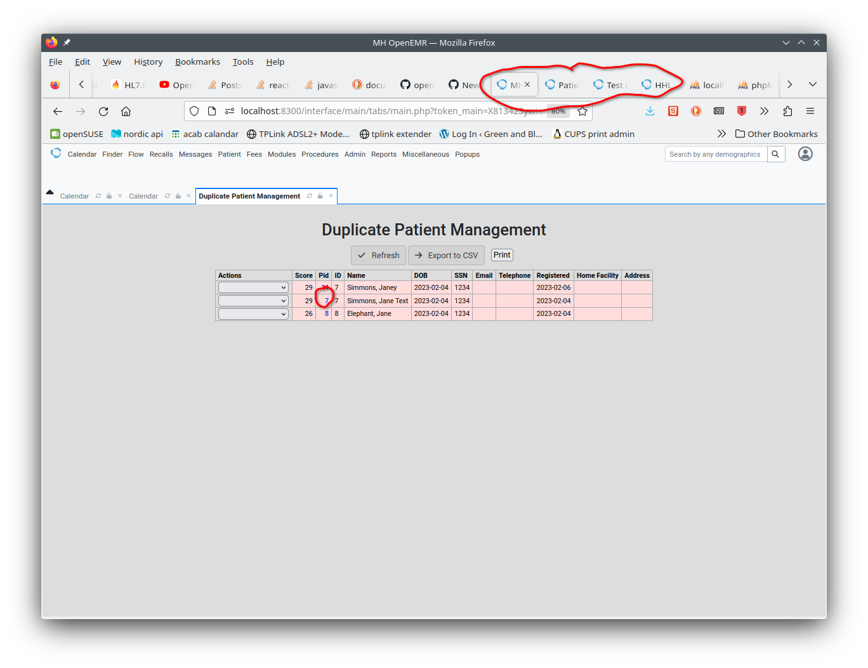868x668 pixels.
Task: Click the OpenEMR globe logo in the navbar
Action: pos(56,153)
